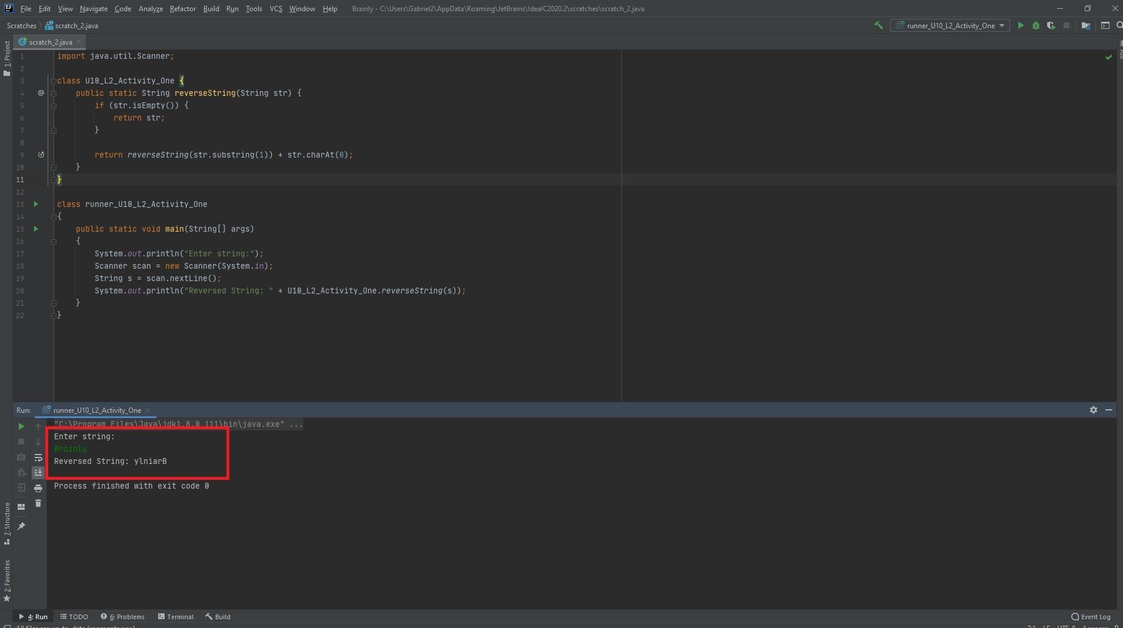
Task: Click the green Debug bug icon in toolbar
Action: pos(1036,25)
